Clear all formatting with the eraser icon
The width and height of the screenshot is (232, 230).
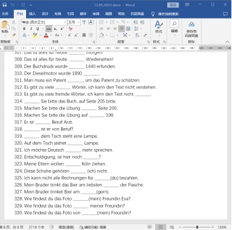pos(71,29)
